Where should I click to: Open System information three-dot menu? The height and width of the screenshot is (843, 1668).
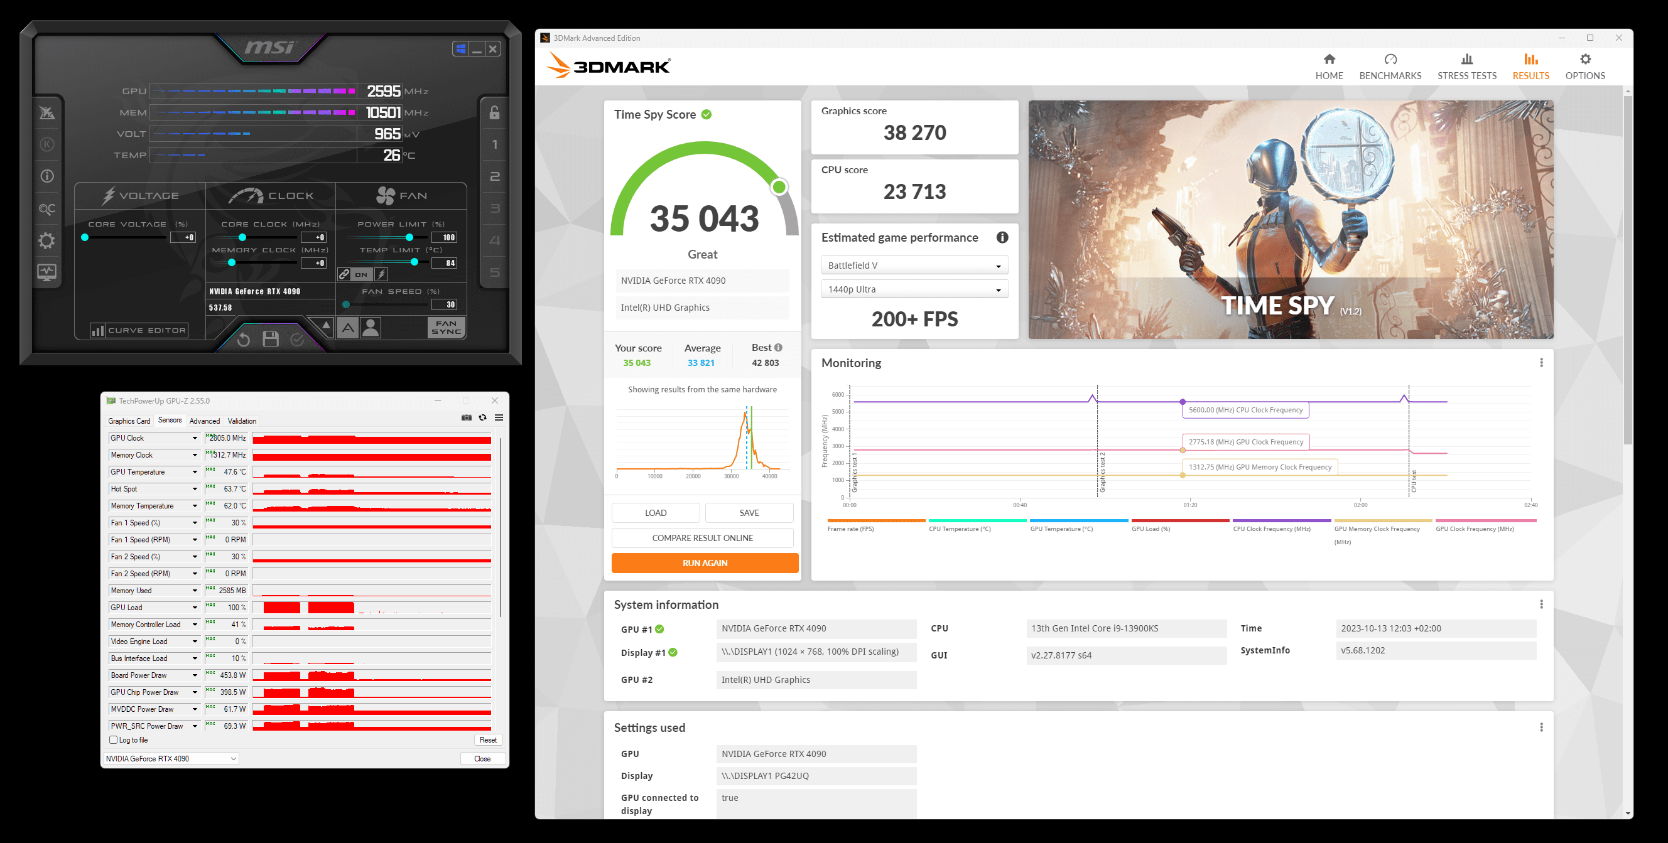1541,604
